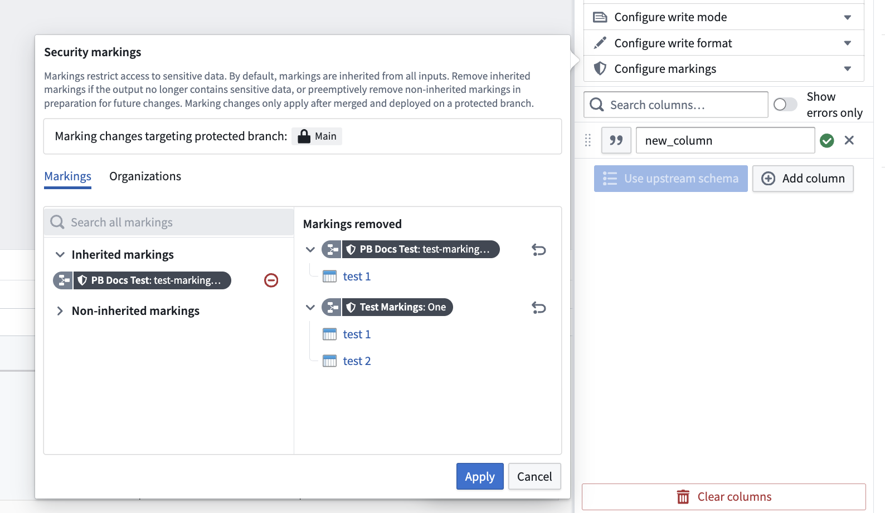This screenshot has height=513, width=885.
Task: Collapse the removed PB Docs Test marking group
Action: pos(310,250)
